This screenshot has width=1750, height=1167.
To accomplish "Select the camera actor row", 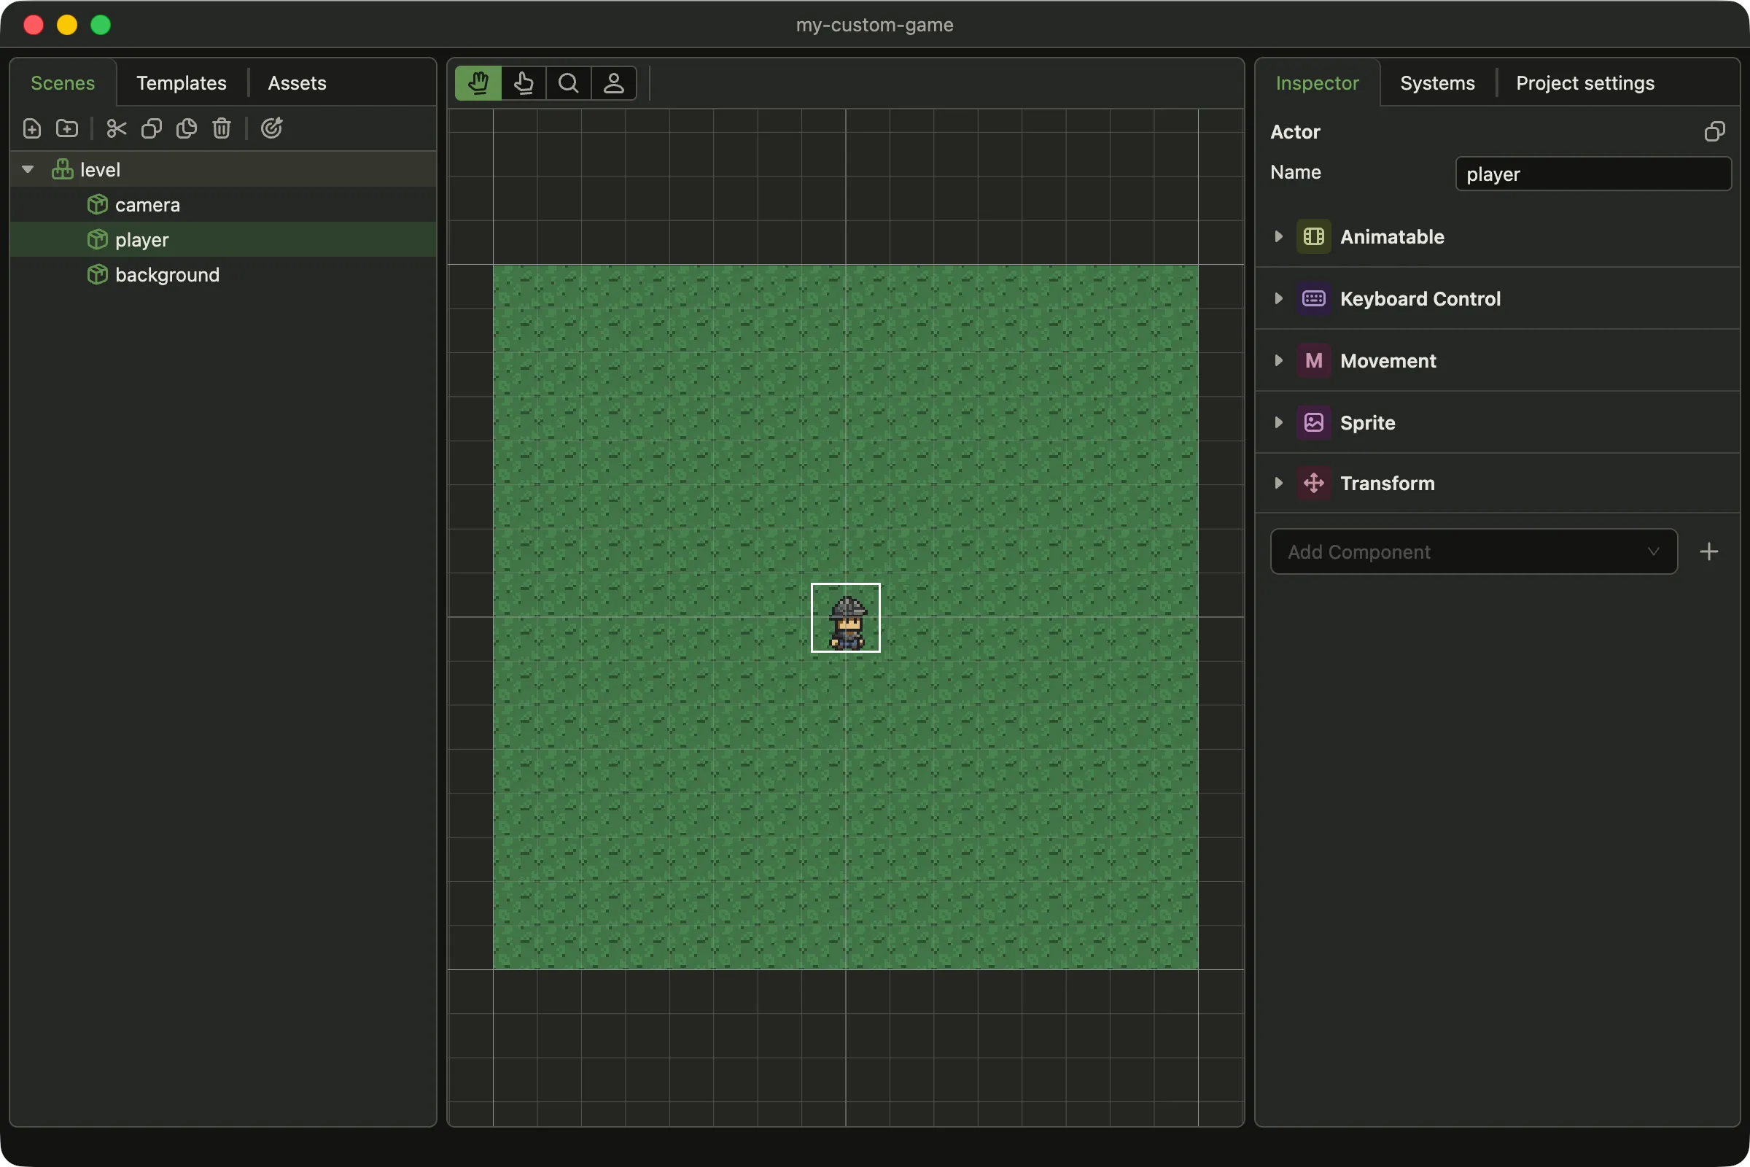I will pos(223,205).
